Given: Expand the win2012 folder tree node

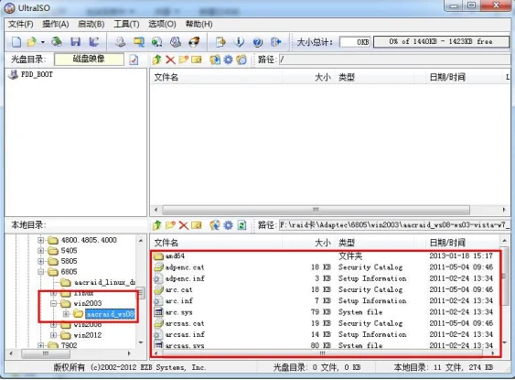Looking at the screenshot, I should pos(53,335).
